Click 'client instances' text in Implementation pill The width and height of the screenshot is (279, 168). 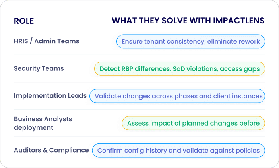[x=238, y=96]
